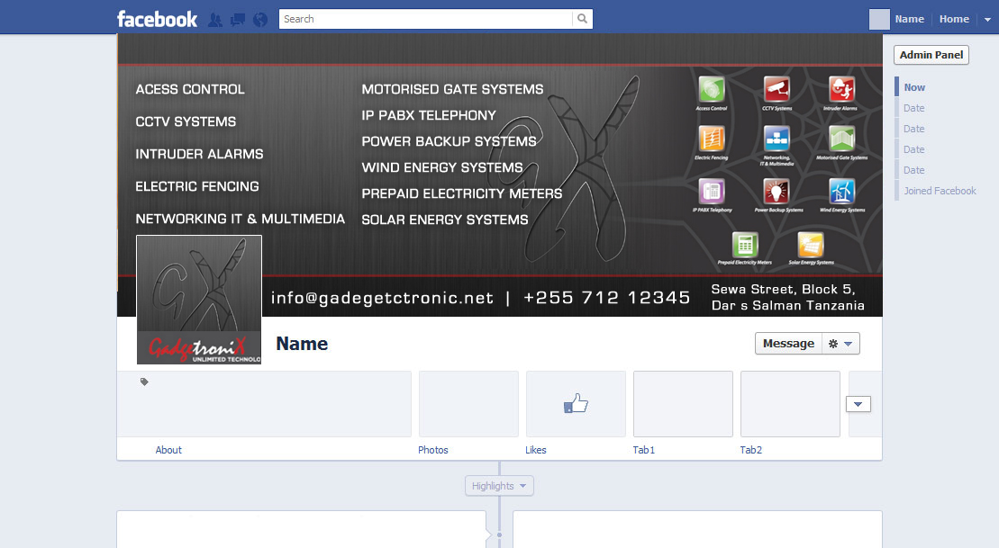This screenshot has height=548, width=999.
Task: Click PREPAID ELECTRICITY METERS text on cover
Action: (x=462, y=193)
